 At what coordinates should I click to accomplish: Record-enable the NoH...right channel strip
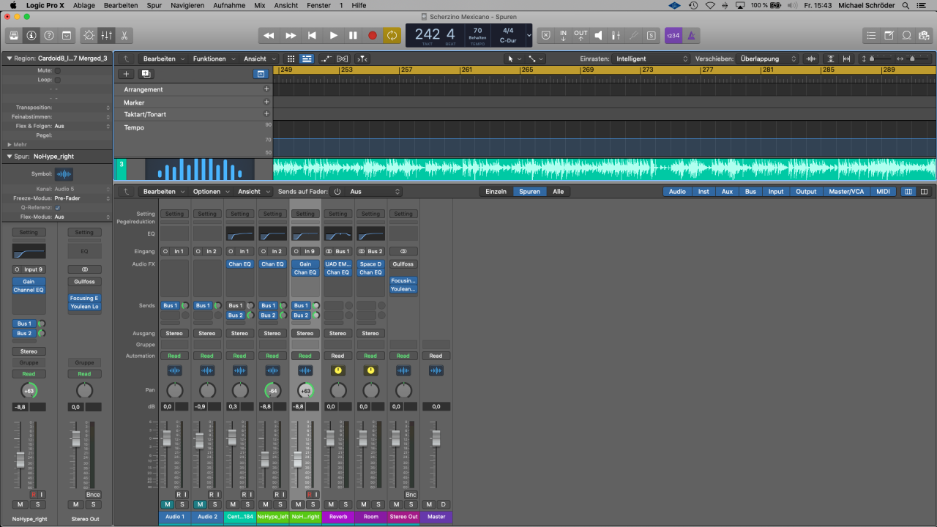tap(309, 495)
